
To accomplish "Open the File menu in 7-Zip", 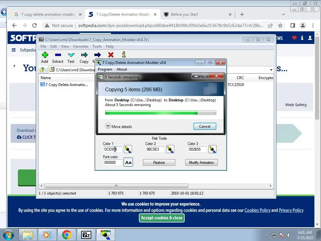I will (x=43, y=46).
